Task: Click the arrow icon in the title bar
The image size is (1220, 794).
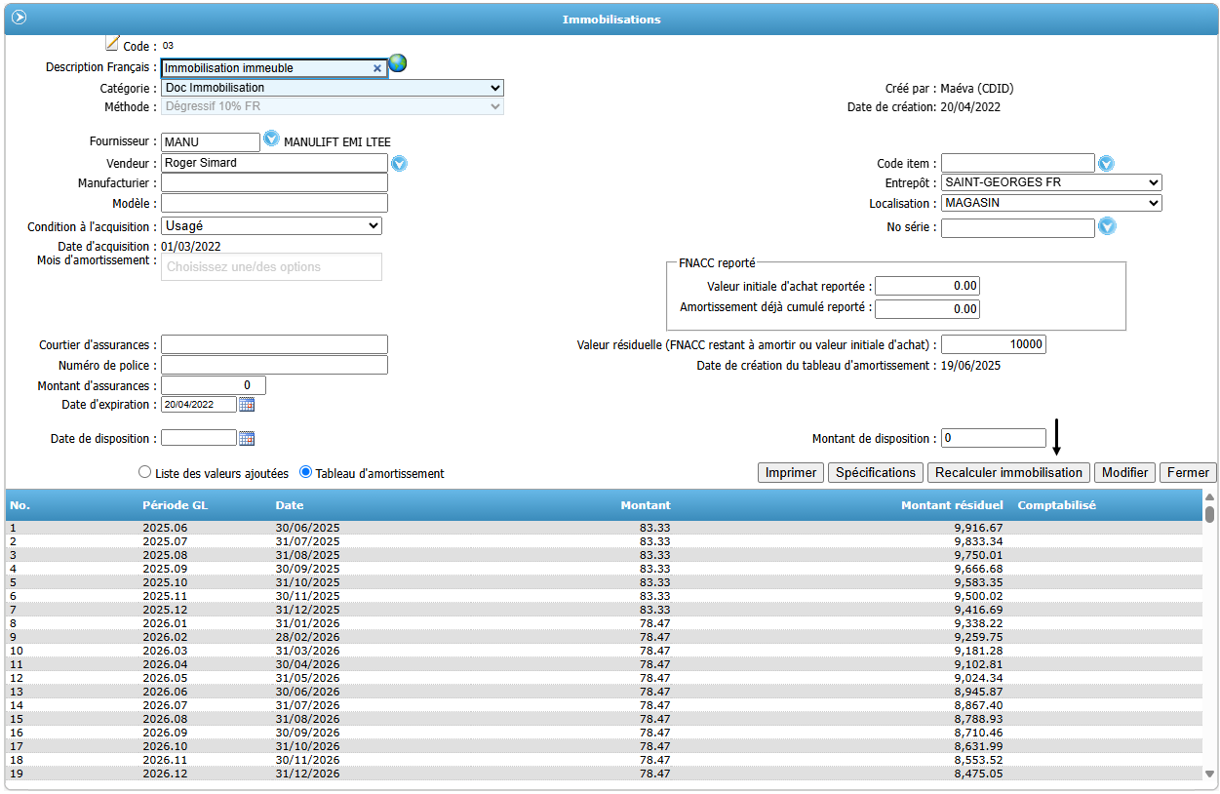Action: click(19, 18)
